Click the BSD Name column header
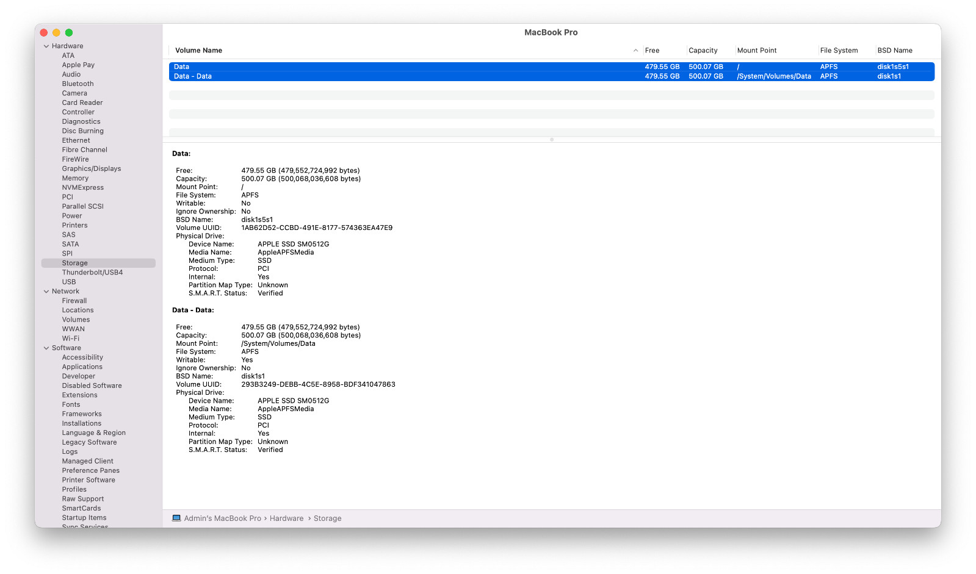This screenshot has height=574, width=976. tap(895, 51)
